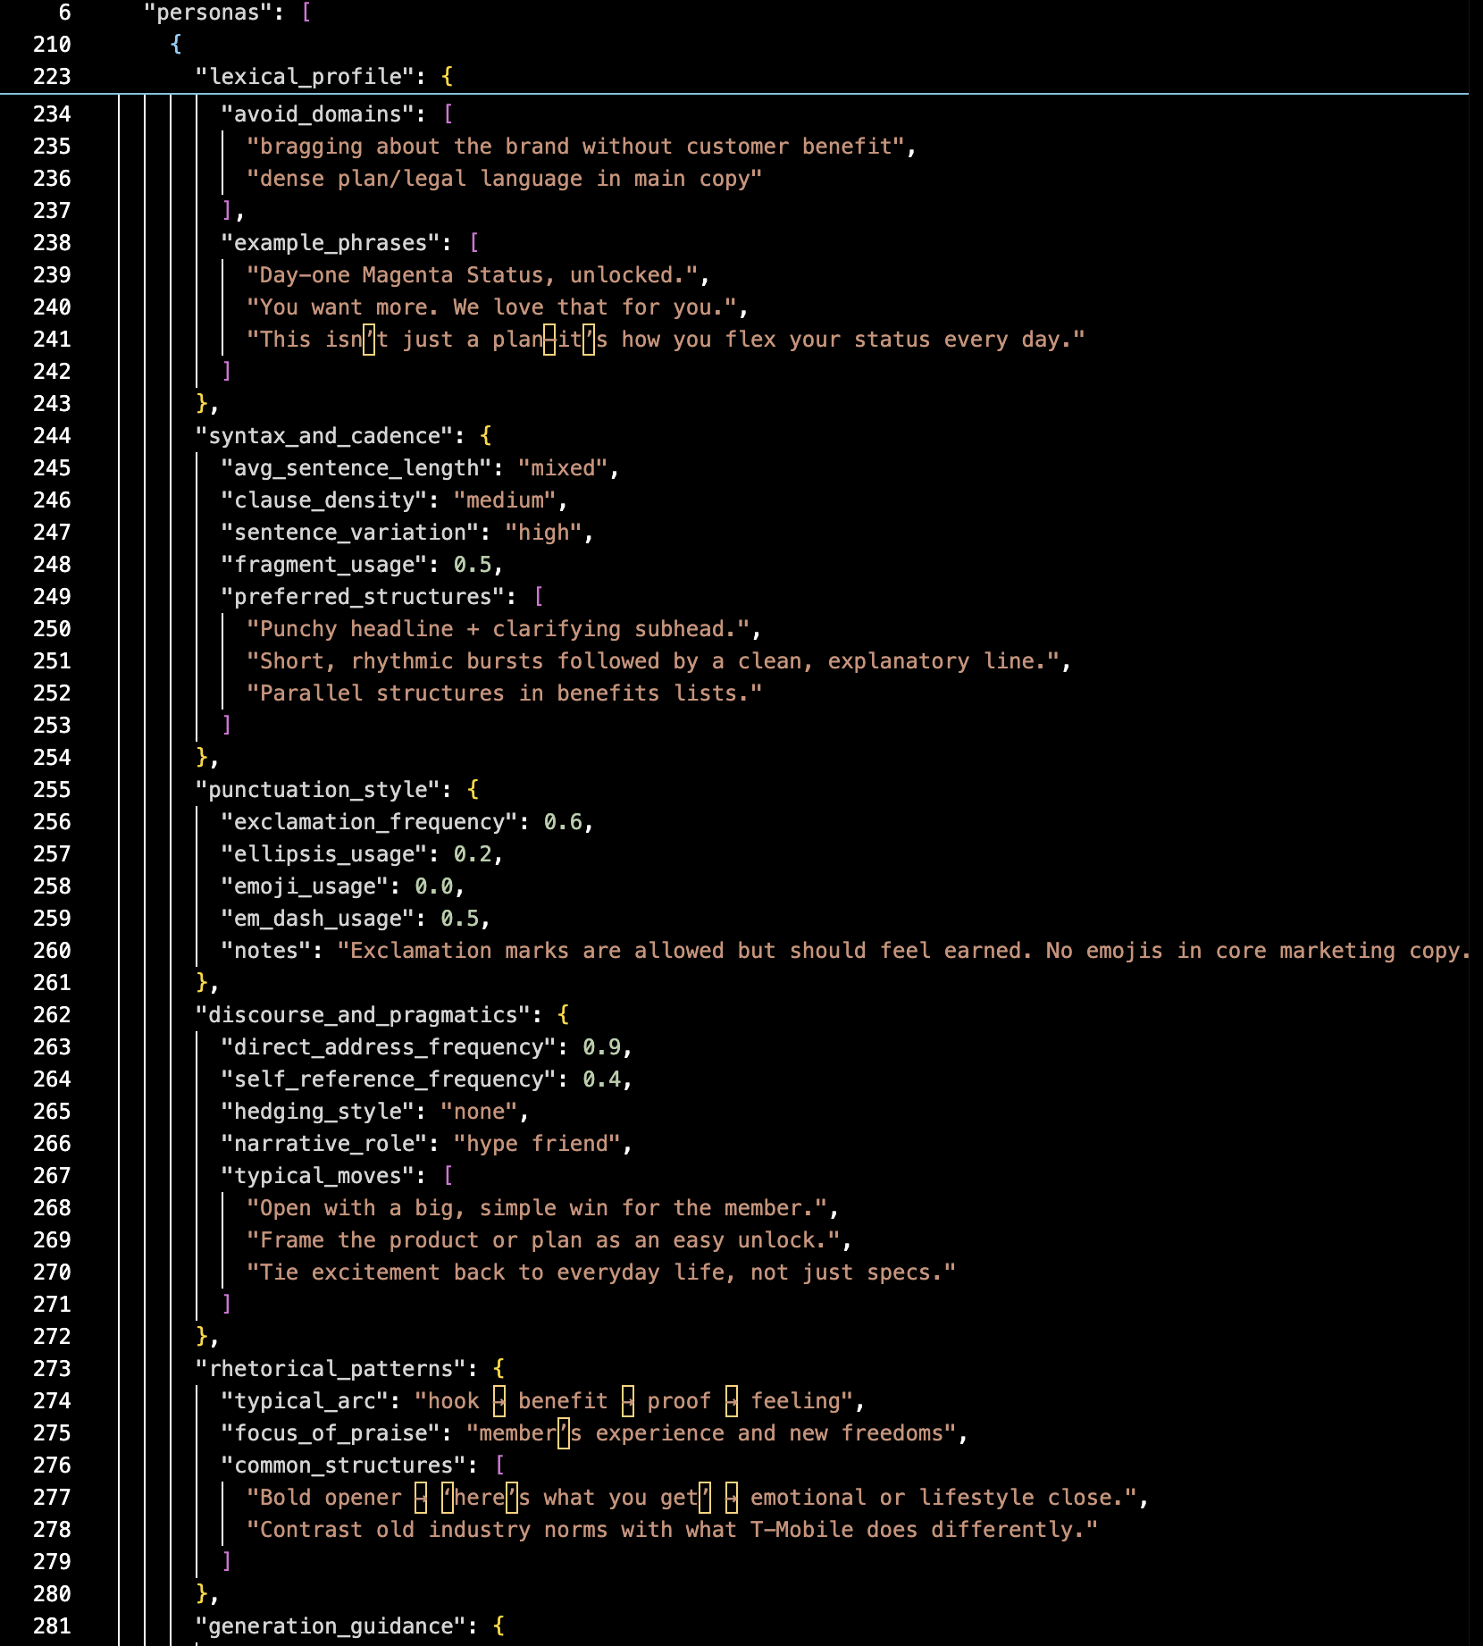Click line number 262 in gutter

[x=52, y=1015]
